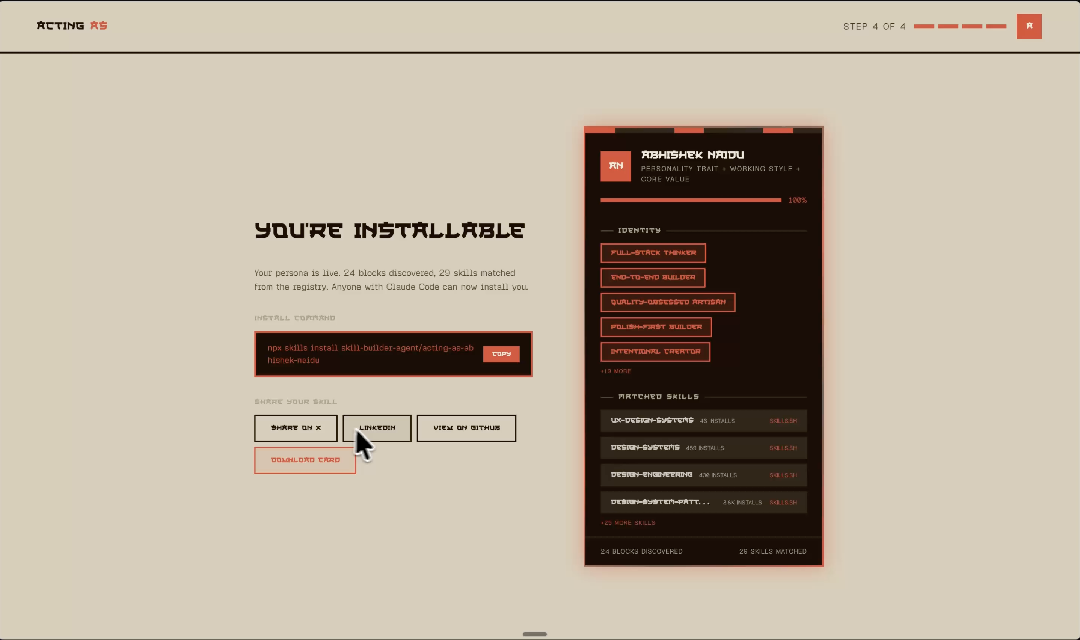Image resolution: width=1080 pixels, height=640 pixels.
Task: Open skills.sh link for design-engineering
Action: click(x=783, y=475)
